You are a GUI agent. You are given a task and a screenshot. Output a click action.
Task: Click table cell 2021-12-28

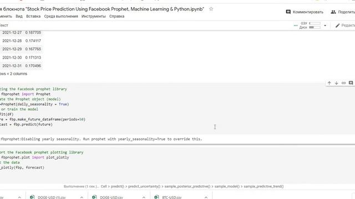click(x=12, y=41)
